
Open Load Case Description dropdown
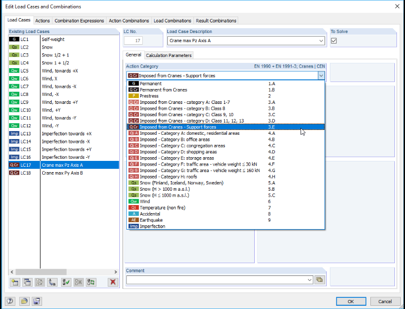point(321,41)
